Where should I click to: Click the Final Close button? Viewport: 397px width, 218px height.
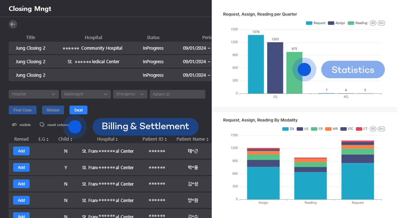pyautogui.click(x=22, y=110)
